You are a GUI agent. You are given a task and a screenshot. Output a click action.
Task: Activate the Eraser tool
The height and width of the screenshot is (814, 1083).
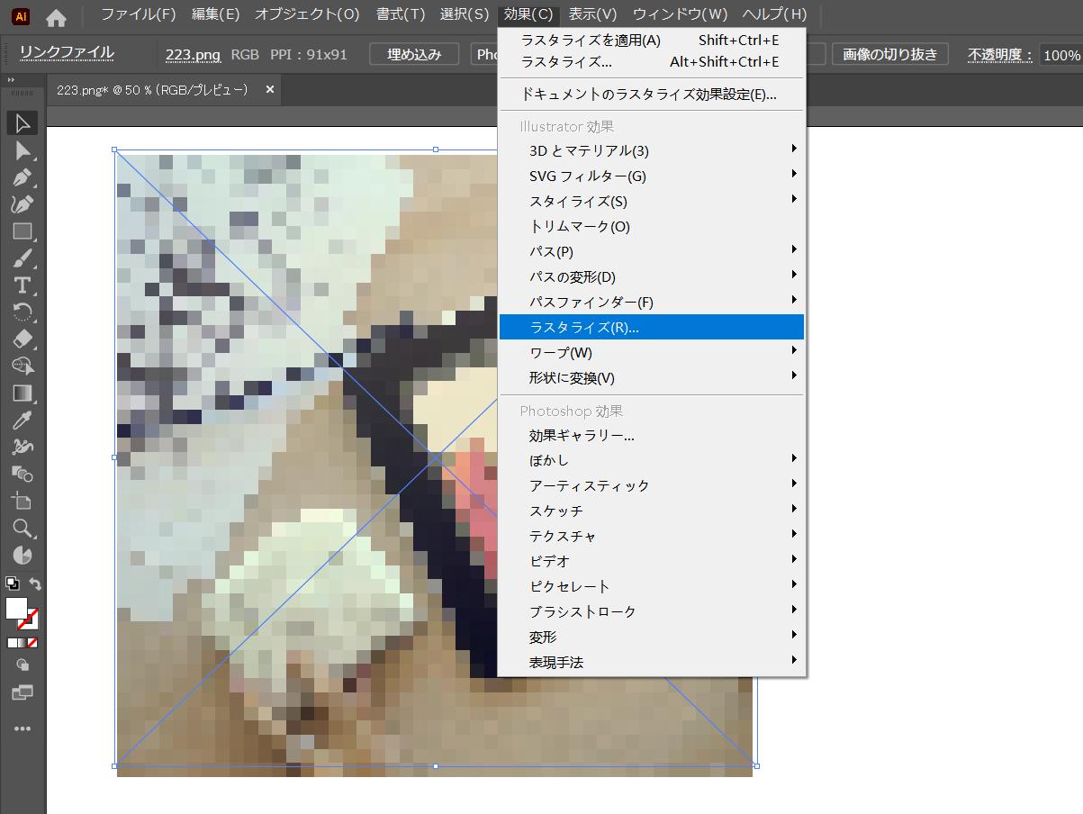pyautogui.click(x=23, y=339)
